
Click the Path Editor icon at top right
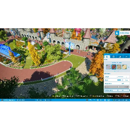(117, 33)
